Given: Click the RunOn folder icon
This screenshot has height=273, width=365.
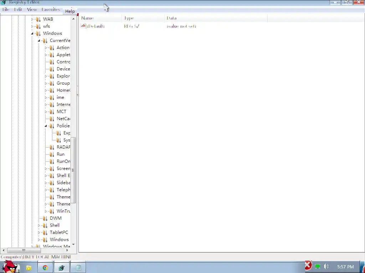Looking at the screenshot, I should [x=52, y=161].
